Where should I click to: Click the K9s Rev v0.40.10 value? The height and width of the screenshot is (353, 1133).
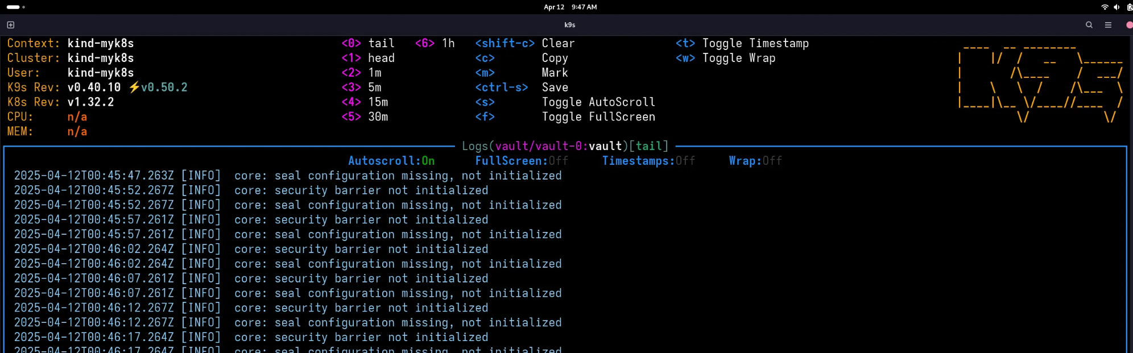(94, 88)
